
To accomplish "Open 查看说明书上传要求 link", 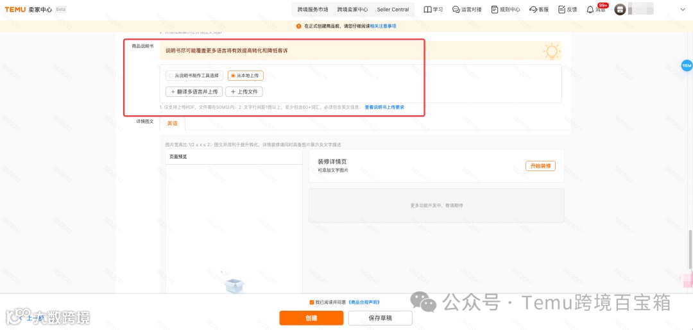I will tap(384, 107).
